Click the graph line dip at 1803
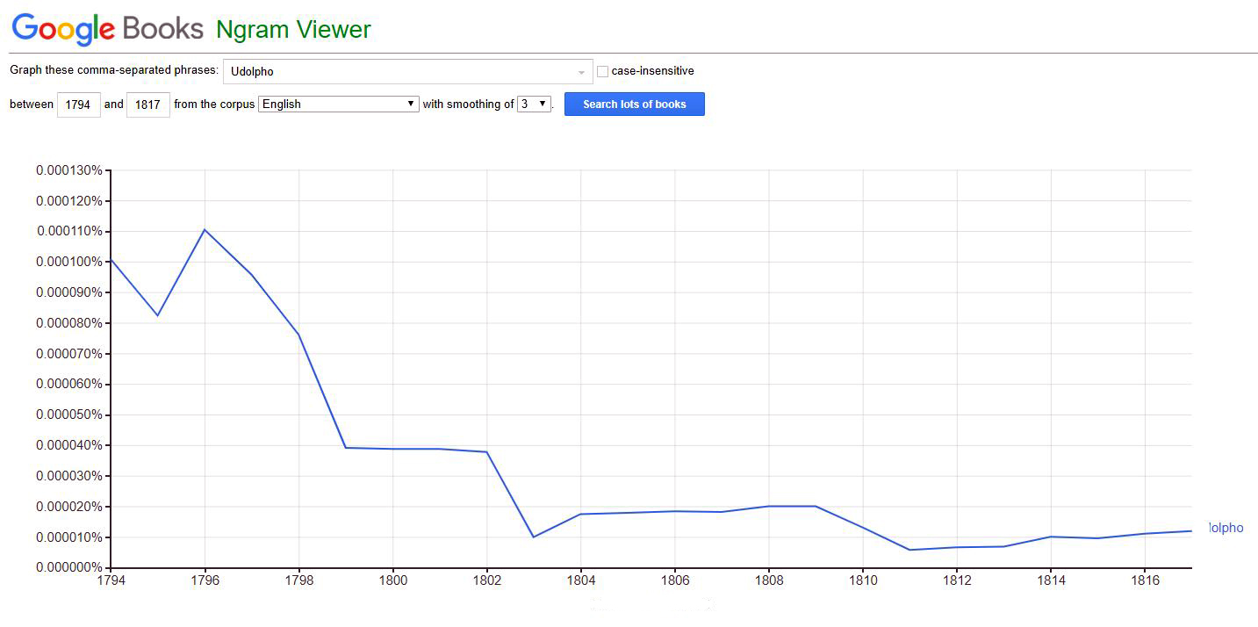This screenshot has height=627, width=1258. [x=534, y=537]
